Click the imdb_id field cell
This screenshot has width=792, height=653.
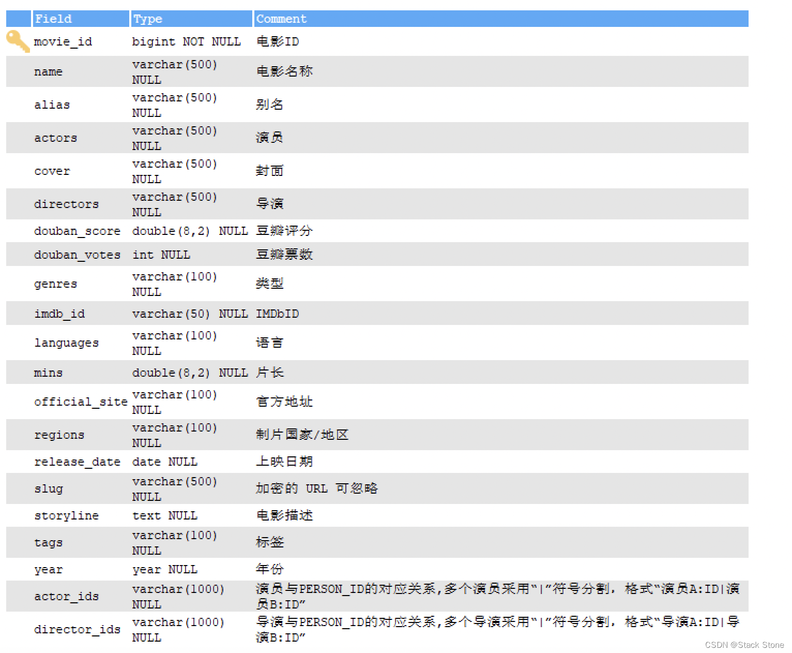[x=59, y=314]
